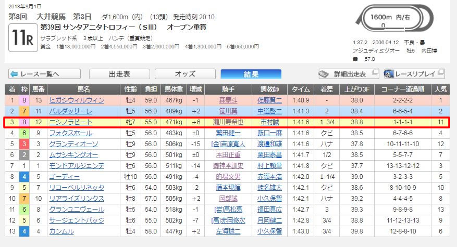Click the video icon for レースリプレイ
Image resolution: width=457 pixels, height=247 pixels.
tap(389, 74)
